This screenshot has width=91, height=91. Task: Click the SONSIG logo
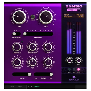pos(74,6)
